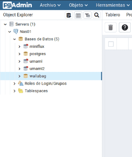Expand the wallabag database

(19, 76)
